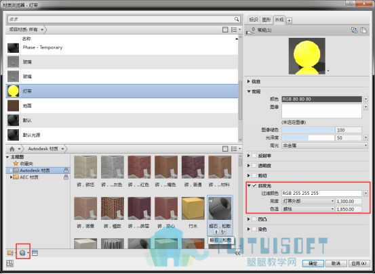The height and width of the screenshot is (274, 375).
Task: Select the yellow sphere material row
Action: tap(122, 91)
